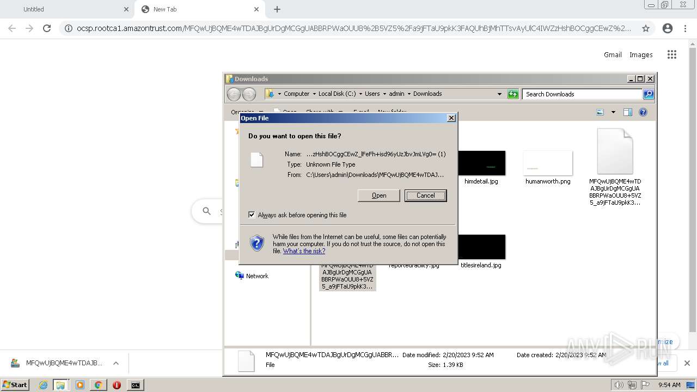697x392 pixels.
Task: Click the system tray volume icon
Action: [x=619, y=385]
